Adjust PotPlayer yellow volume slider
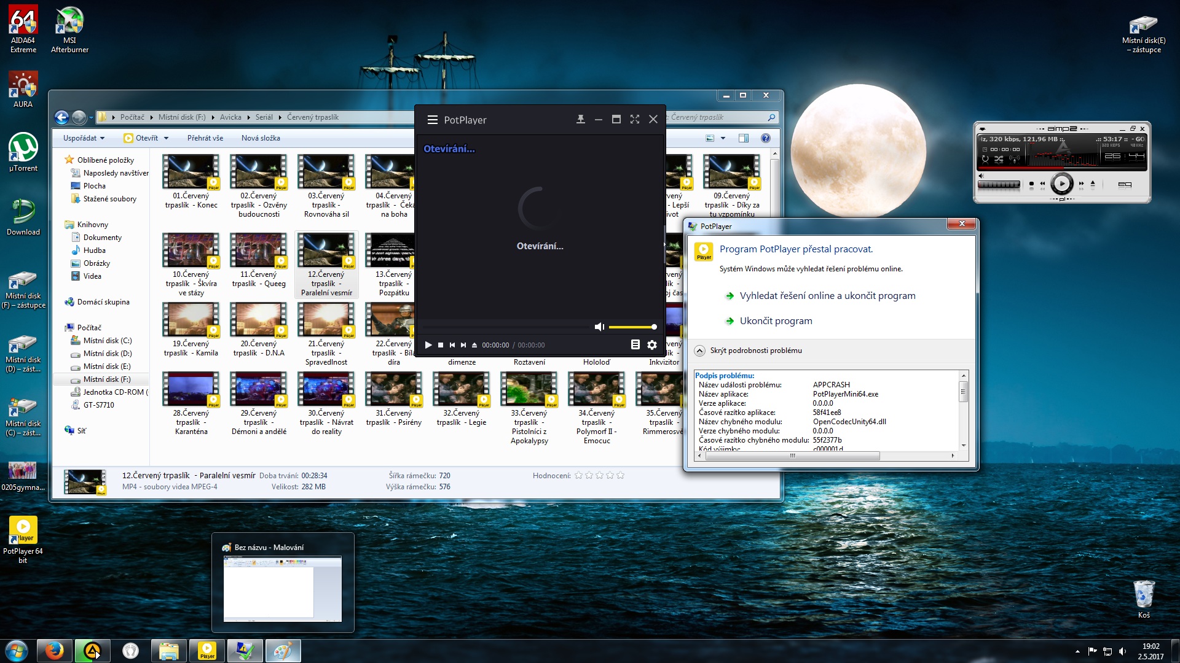1180x663 pixels. pos(633,327)
